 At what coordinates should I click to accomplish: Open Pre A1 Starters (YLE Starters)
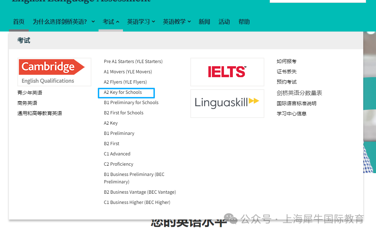(x=133, y=62)
